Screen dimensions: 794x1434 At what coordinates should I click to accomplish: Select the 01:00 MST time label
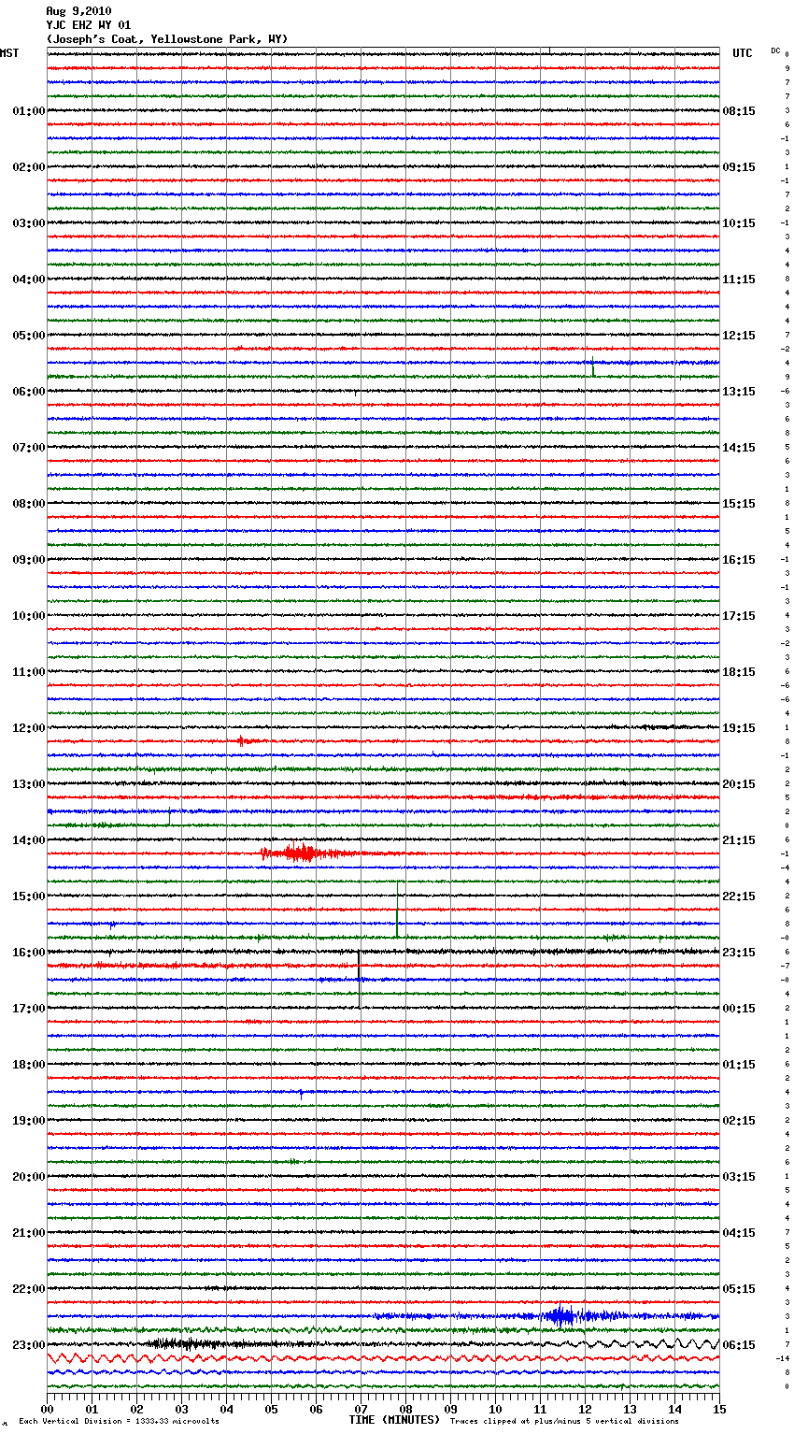tap(29, 111)
